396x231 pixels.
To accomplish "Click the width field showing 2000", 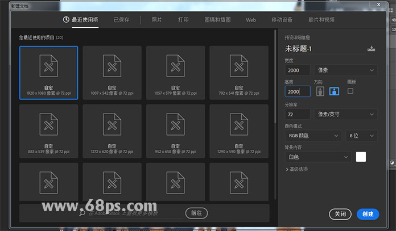I will pos(297,70).
